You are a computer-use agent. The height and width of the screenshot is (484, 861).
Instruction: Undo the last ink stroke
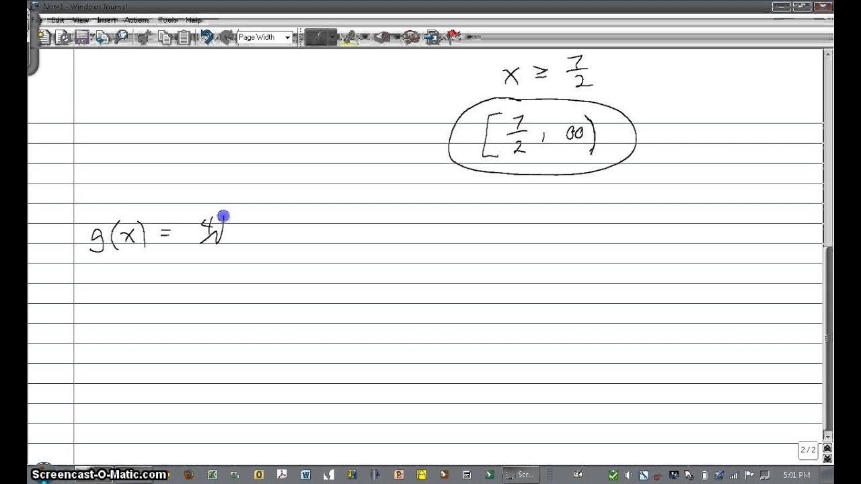click(x=207, y=38)
